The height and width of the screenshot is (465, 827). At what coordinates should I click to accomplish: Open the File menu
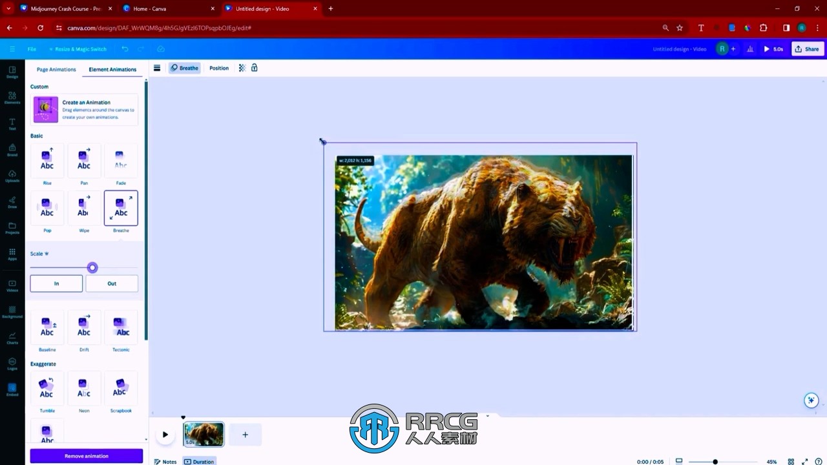[32, 49]
